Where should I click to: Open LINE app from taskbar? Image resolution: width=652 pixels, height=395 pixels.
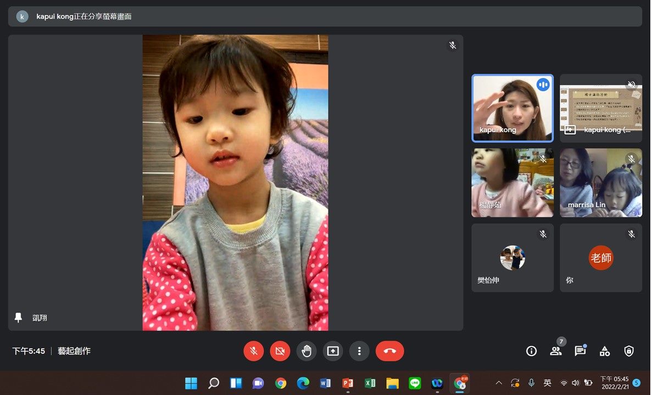click(x=415, y=383)
